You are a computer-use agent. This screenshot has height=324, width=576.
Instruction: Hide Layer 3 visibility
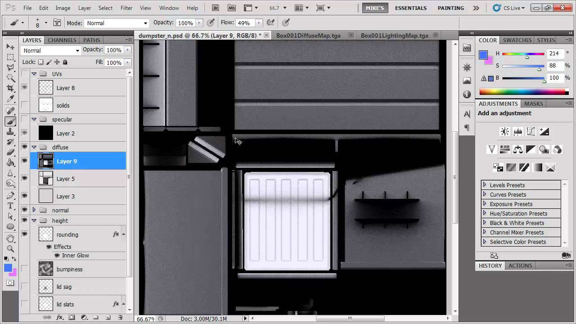pyautogui.click(x=24, y=196)
